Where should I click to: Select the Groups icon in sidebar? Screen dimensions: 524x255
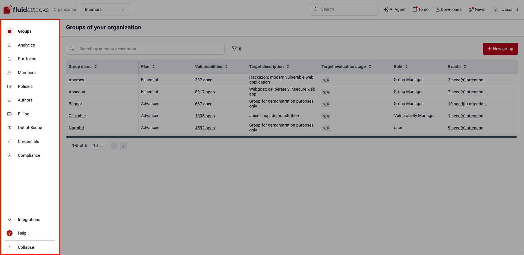[10, 31]
